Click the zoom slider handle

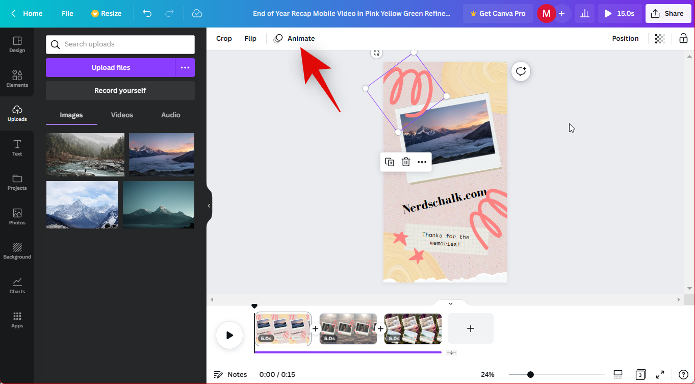(530, 374)
